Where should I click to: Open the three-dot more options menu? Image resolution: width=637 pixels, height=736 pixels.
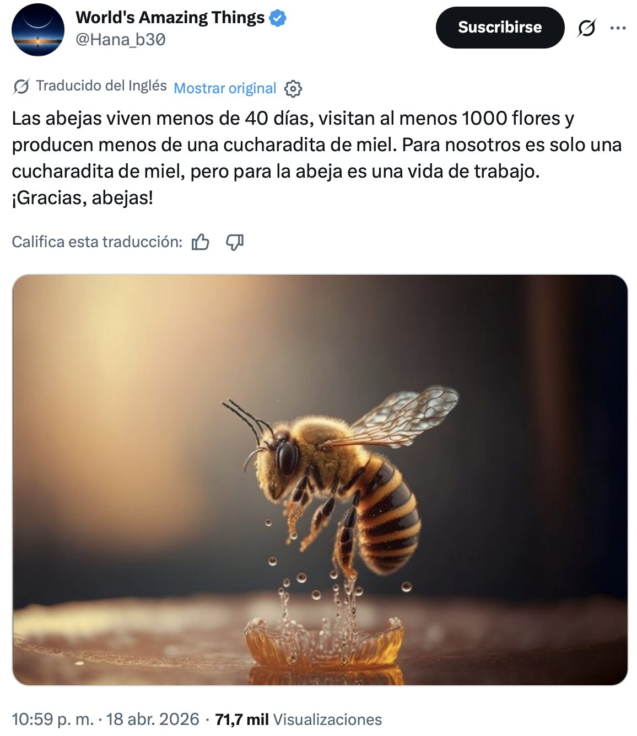point(618,28)
